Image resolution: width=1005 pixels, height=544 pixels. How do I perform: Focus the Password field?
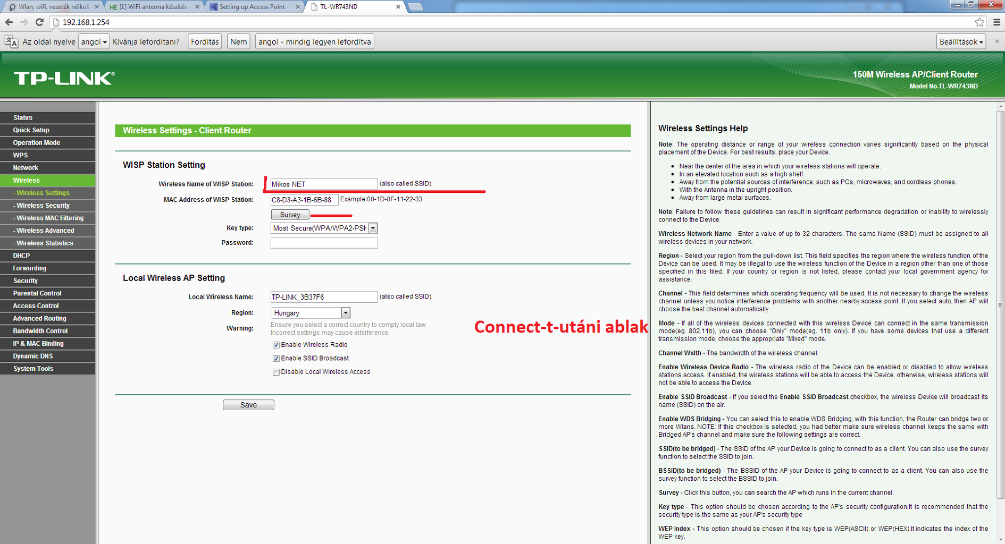click(324, 243)
